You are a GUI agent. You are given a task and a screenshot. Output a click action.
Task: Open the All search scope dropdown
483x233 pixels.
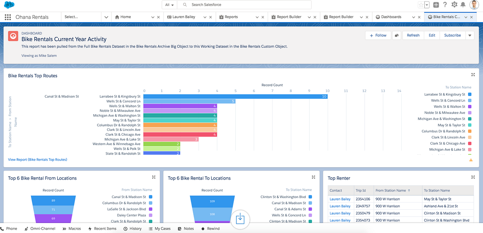pos(170,5)
